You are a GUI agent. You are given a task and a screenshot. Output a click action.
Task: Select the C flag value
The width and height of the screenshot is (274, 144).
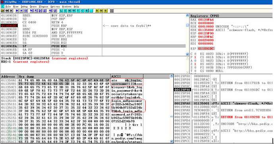click(x=195, y=54)
